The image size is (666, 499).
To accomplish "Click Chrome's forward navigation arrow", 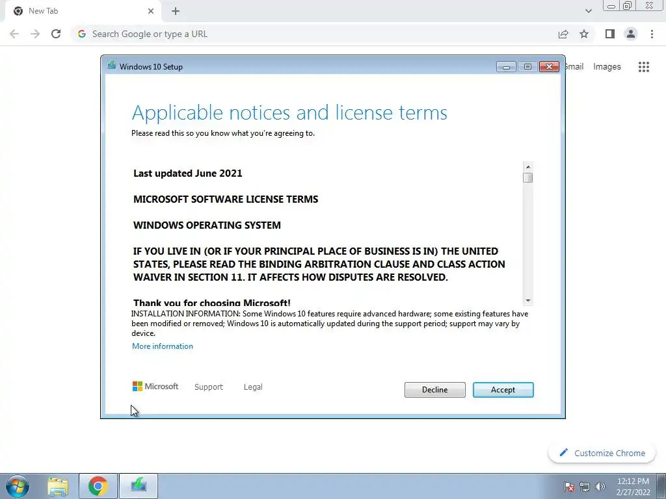I will coord(35,34).
